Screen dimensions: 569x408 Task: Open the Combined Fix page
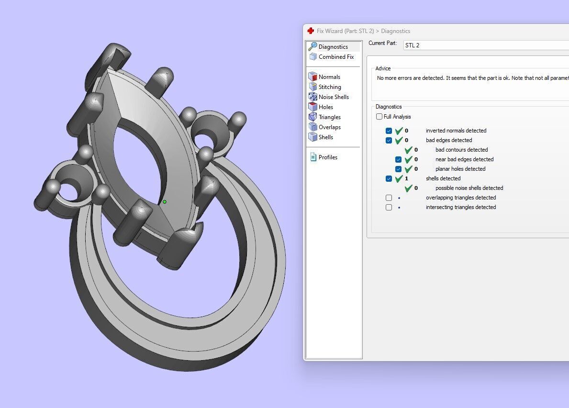point(336,57)
